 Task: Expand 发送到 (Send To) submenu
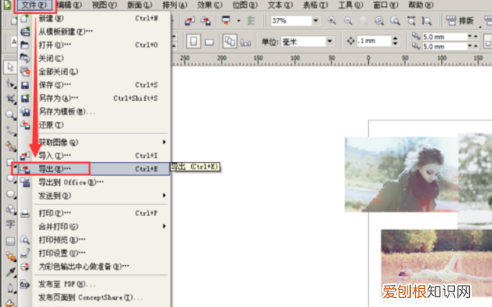point(94,196)
